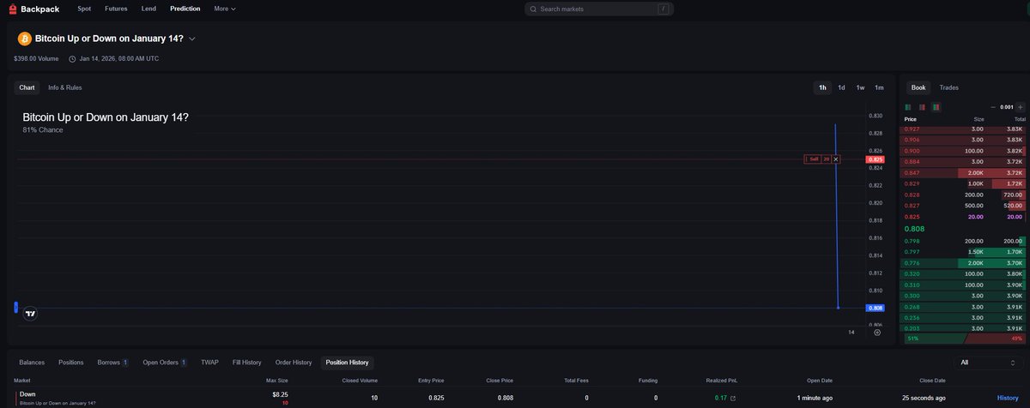Click the ask price 0.829 in book
The image size is (1030, 408).
pyautogui.click(x=912, y=184)
